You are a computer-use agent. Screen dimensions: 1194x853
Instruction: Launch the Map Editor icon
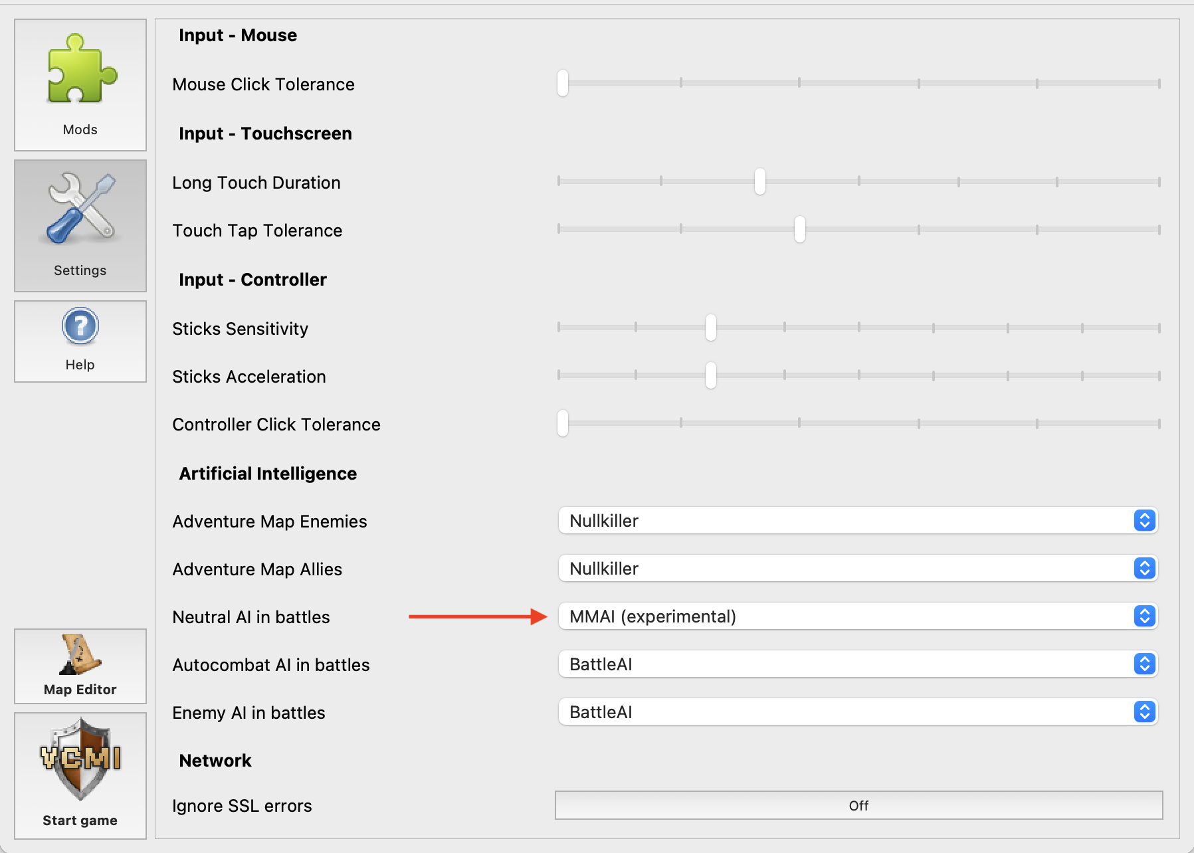pyautogui.click(x=80, y=654)
